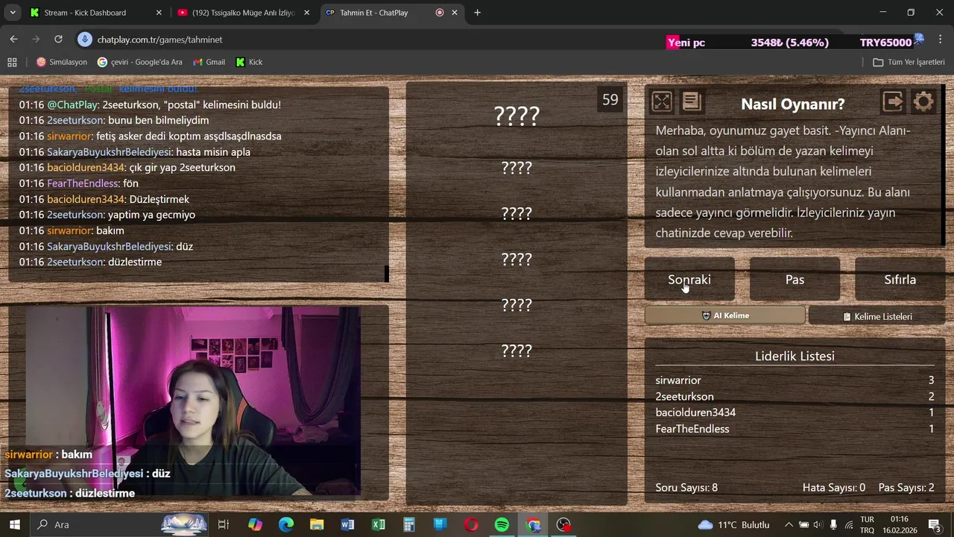Click the webcam video feed

pos(194,401)
